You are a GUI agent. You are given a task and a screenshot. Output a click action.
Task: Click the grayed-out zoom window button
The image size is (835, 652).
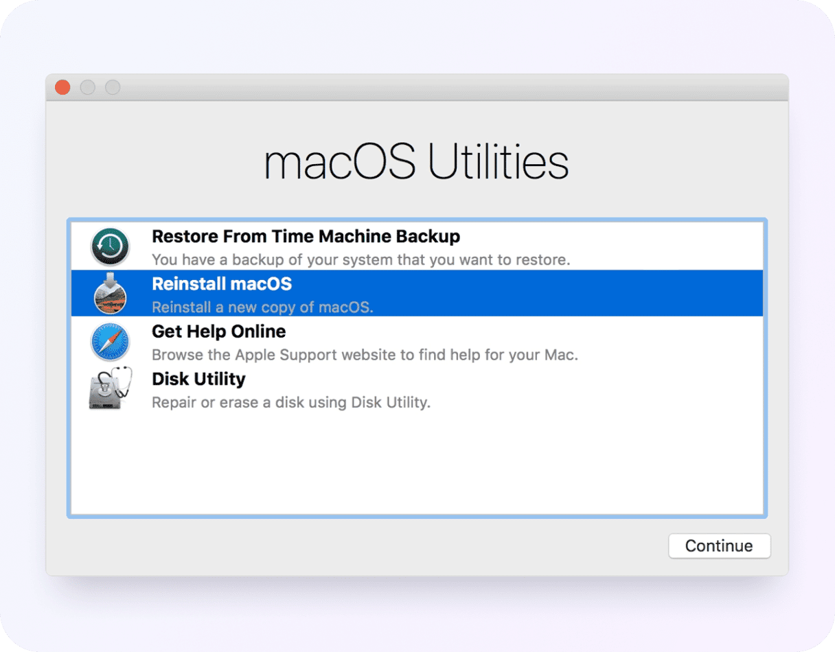(112, 87)
